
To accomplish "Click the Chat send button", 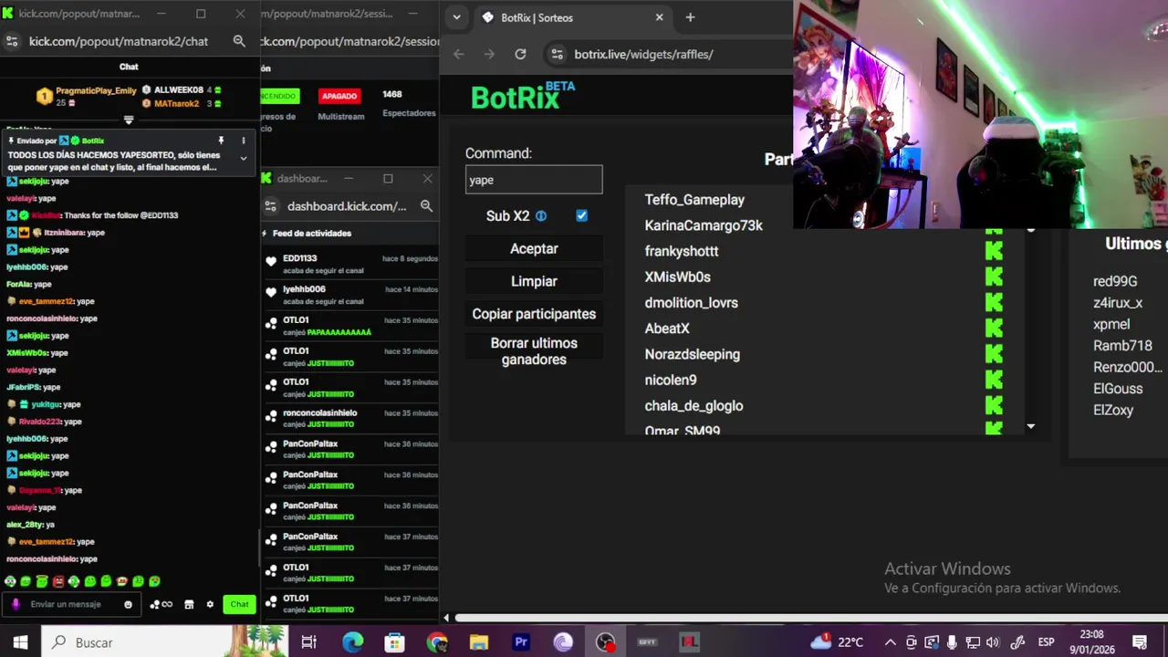I will pos(239,604).
